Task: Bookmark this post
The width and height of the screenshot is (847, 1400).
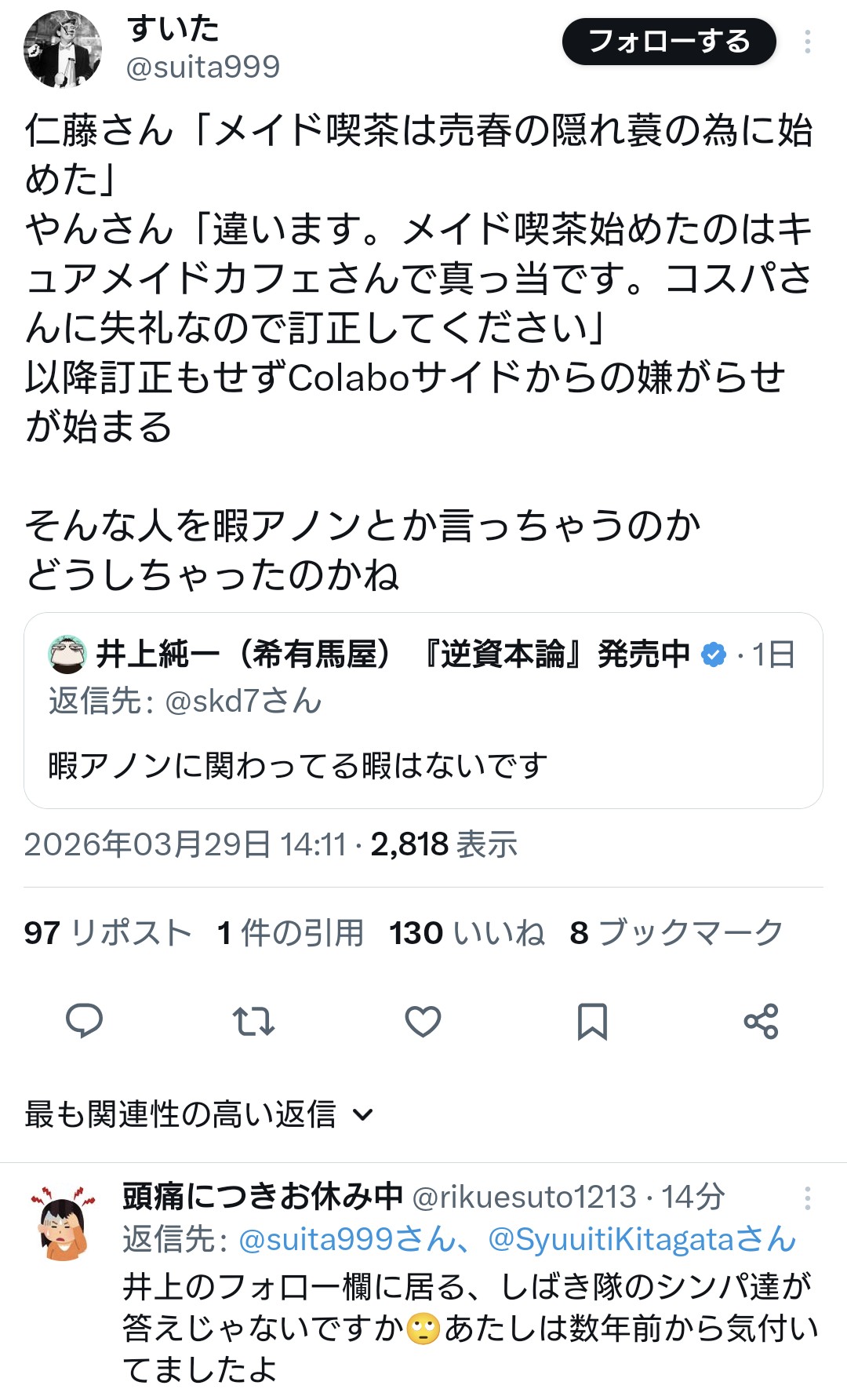Action: [x=592, y=1021]
